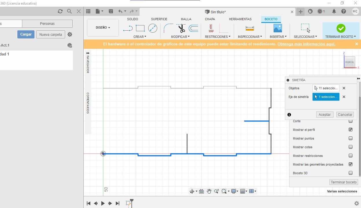Uncheck Mostrar las geometrías proyectadas
Viewport: 361px width, 208px height.
coord(351,164)
